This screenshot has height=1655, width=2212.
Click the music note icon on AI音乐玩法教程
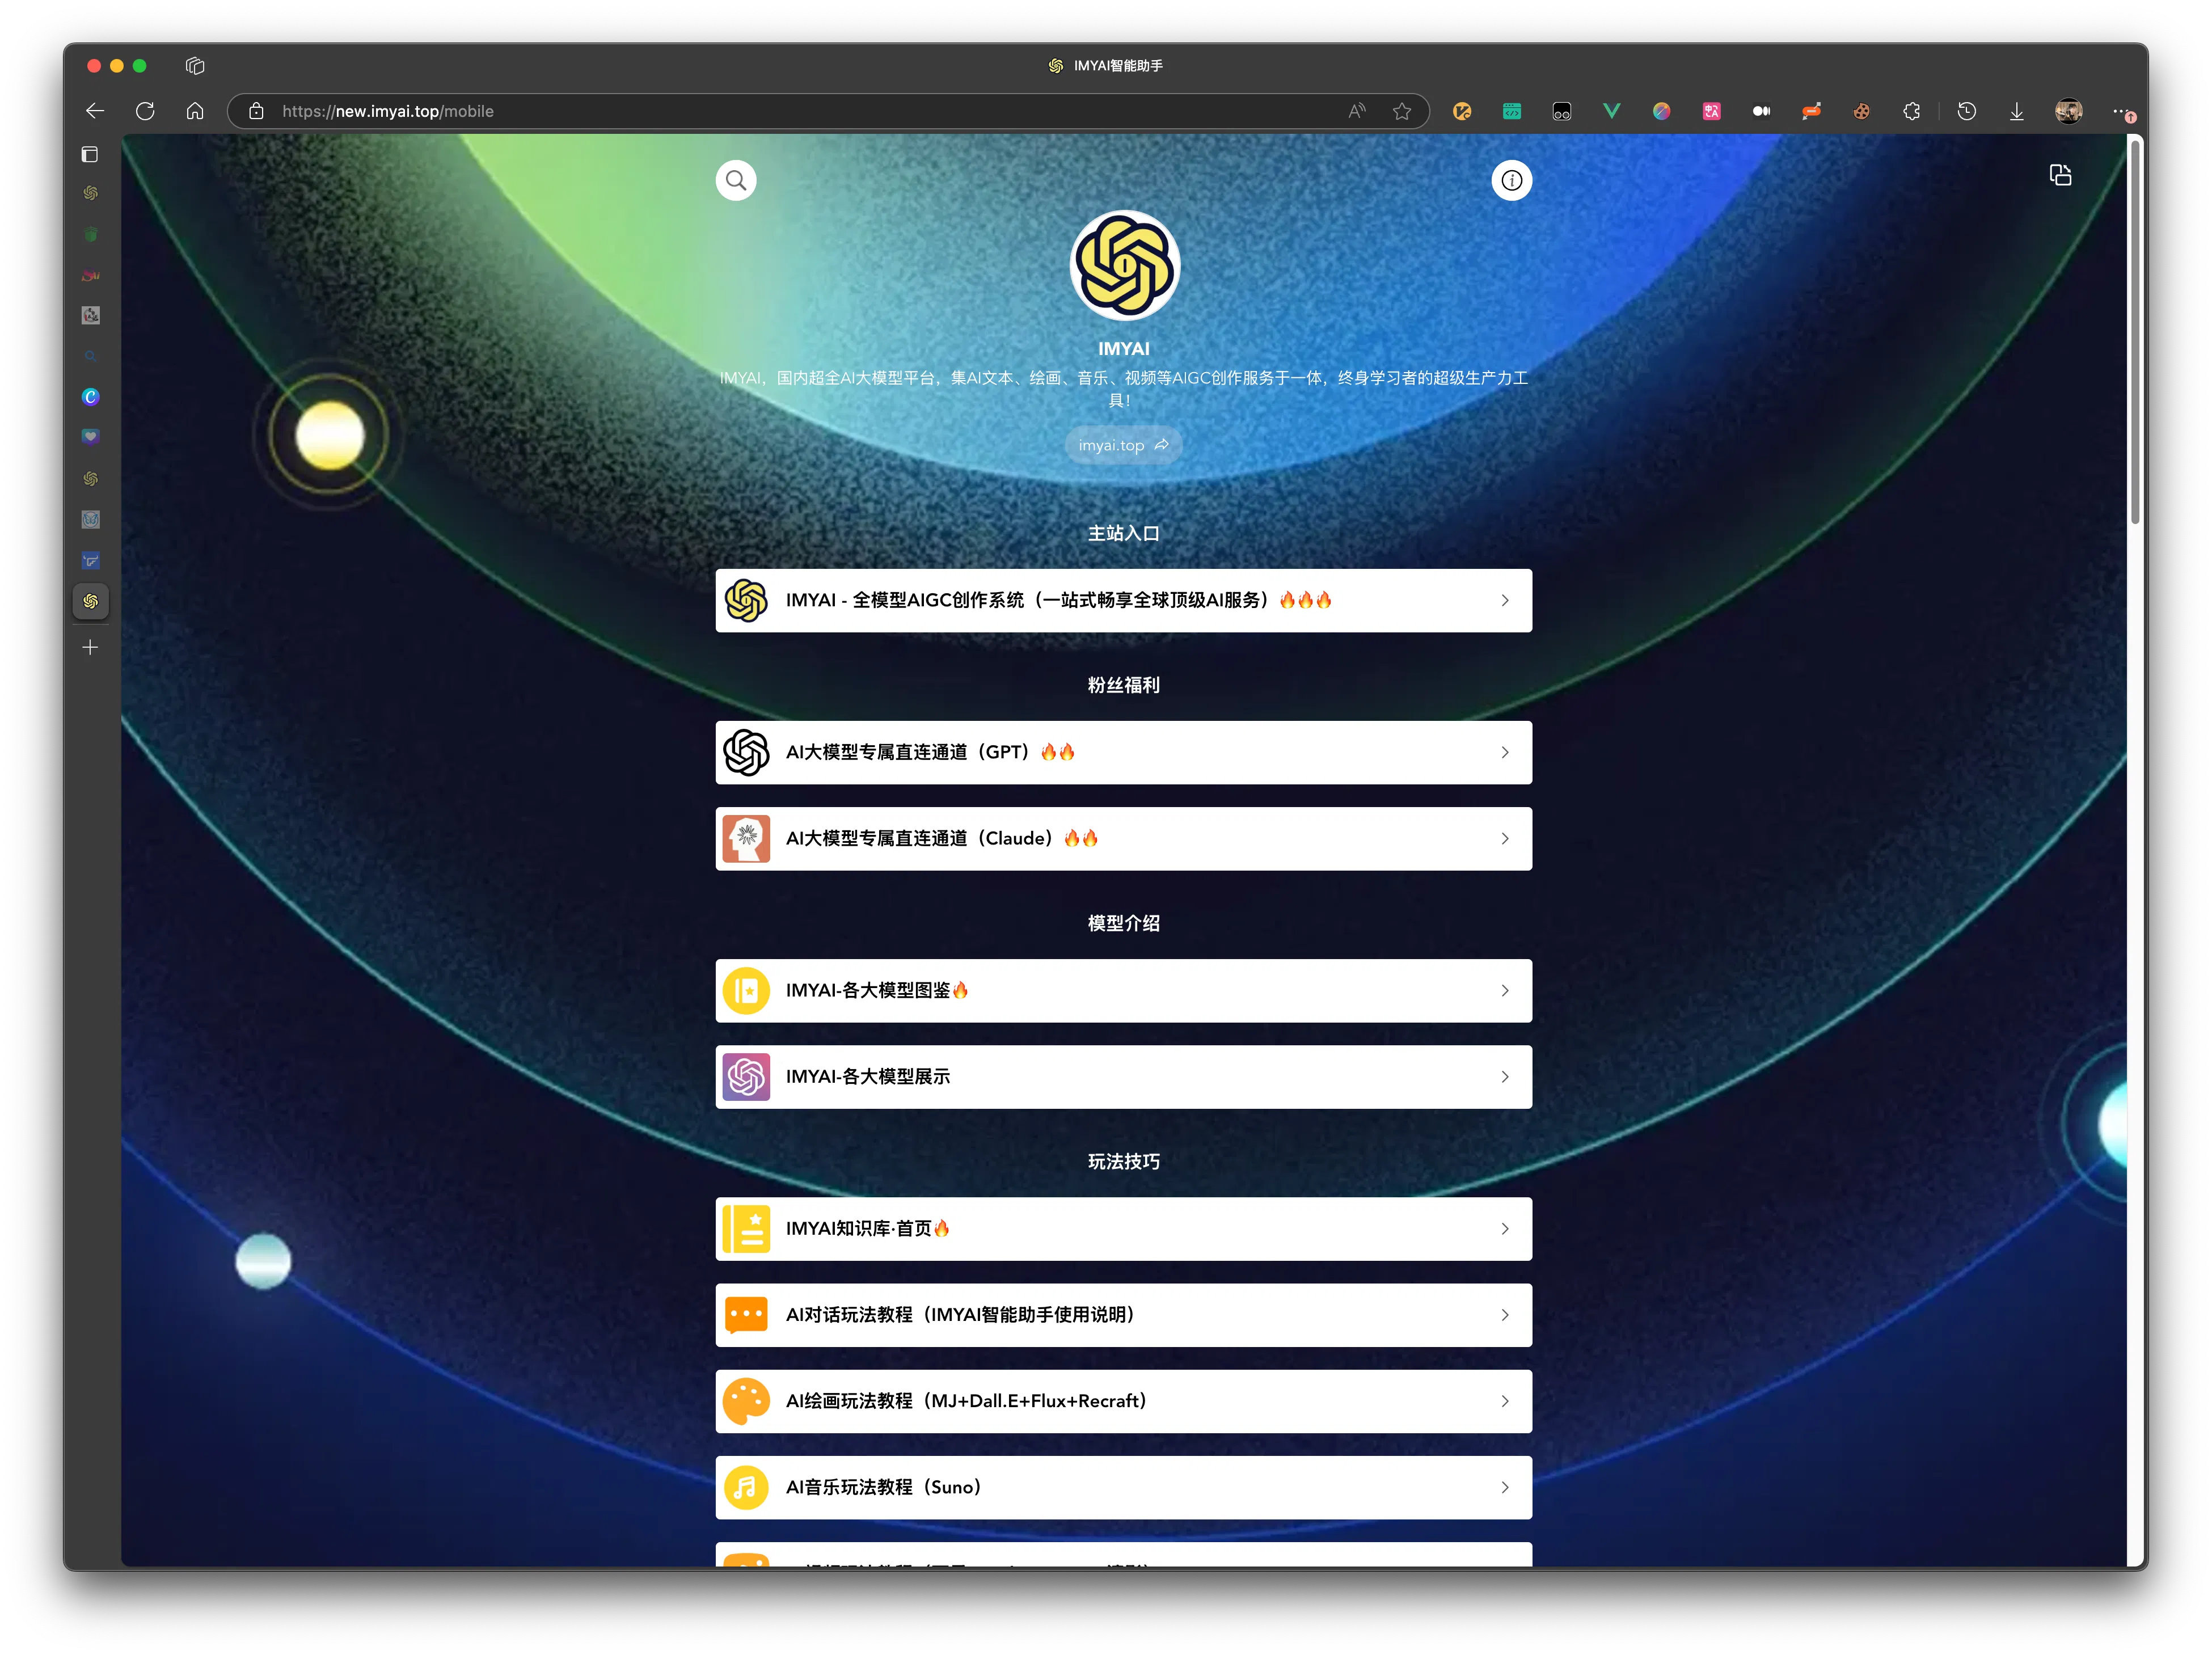[x=746, y=1488]
